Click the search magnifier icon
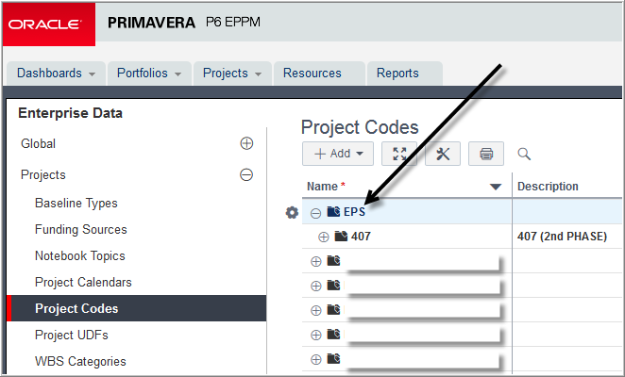 coord(524,154)
